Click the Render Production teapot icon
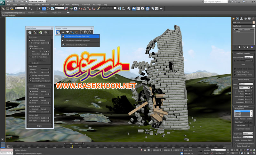Image resolution: width=256 pixels, height=155 pixels. [x=161, y=9]
